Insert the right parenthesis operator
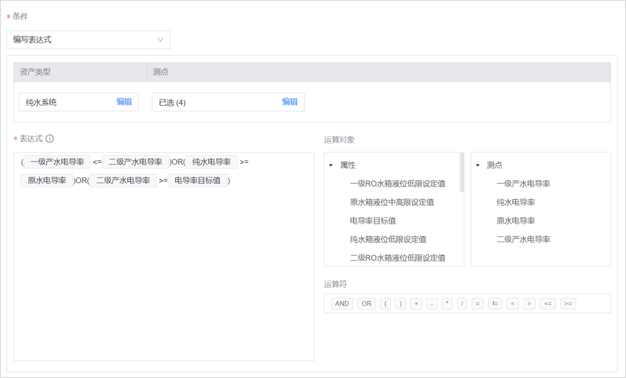The width and height of the screenshot is (626, 378). tap(401, 304)
